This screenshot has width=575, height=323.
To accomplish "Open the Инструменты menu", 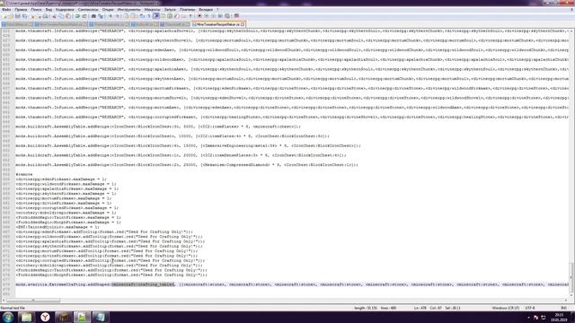I will [128, 10].
